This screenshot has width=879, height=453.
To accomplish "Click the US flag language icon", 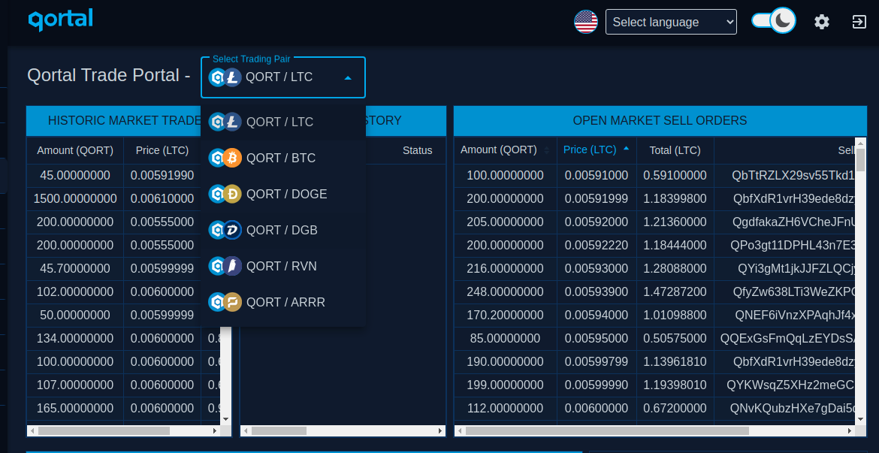I will (586, 22).
